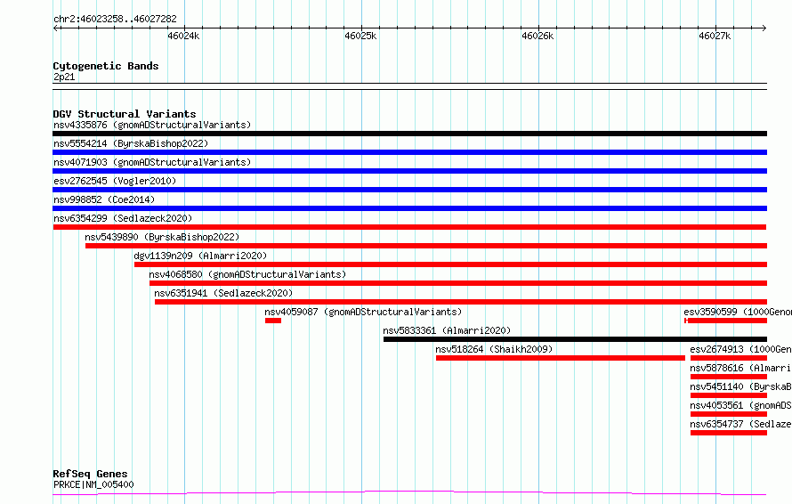The height and width of the screenshot is (504, 792).
Task: Select the 46026k ruler mark
Action: [537, 36]
